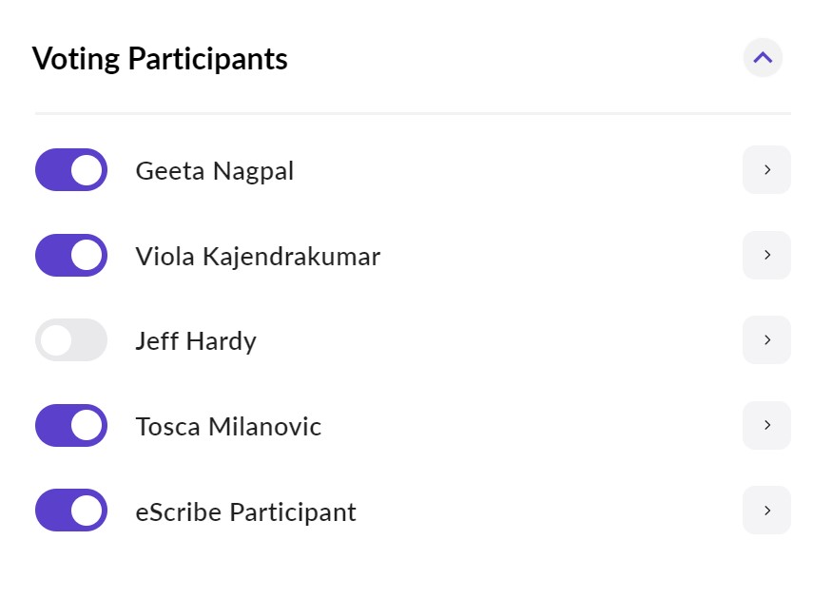813x598 pixels.
Task: Collapse the Voting Participants section
Action: pyautogui.click(x=763, y=58)
